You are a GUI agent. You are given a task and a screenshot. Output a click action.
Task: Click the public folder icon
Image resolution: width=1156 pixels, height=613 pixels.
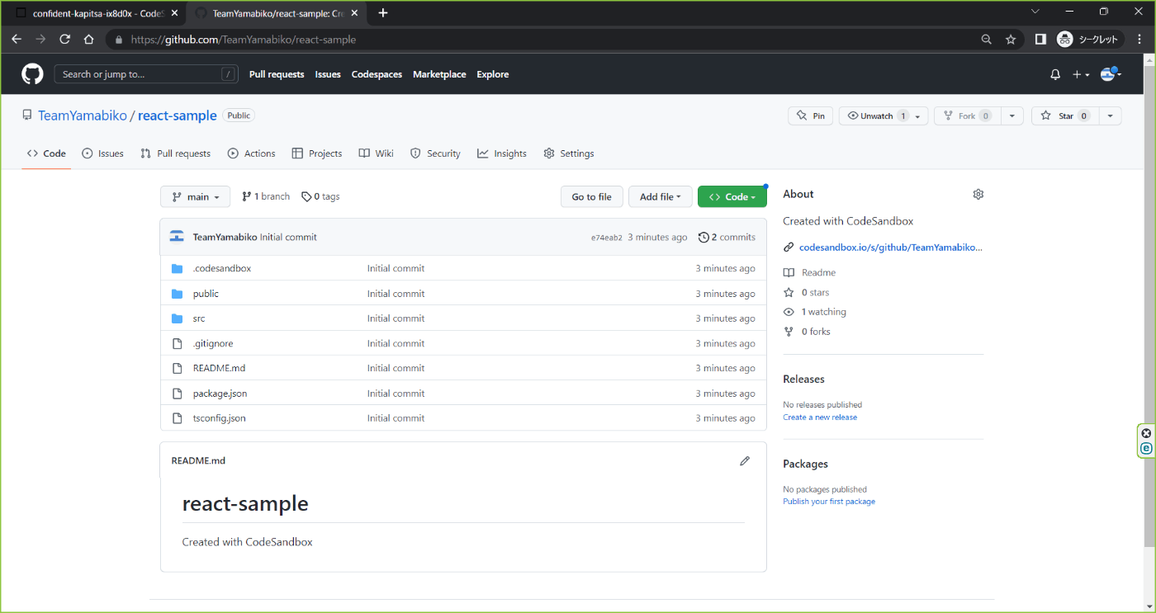[177, 294]
